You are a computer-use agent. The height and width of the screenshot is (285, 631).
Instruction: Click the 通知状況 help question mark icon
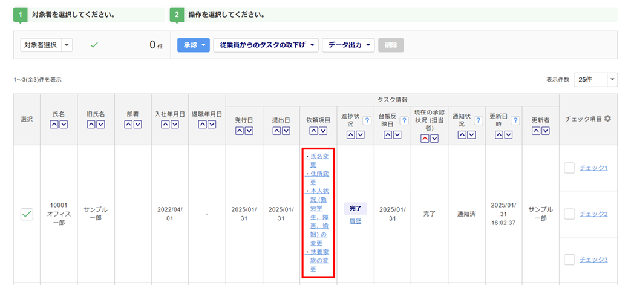coord(479,120)
